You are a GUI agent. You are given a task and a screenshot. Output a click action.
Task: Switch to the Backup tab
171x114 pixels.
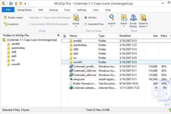click(x=54, y=10)
